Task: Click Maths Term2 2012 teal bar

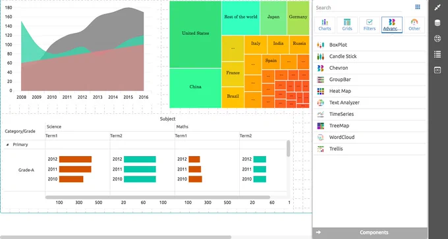Action: (260, 159)
